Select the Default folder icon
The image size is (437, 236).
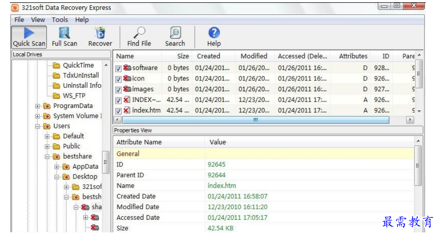coord(57,136)
